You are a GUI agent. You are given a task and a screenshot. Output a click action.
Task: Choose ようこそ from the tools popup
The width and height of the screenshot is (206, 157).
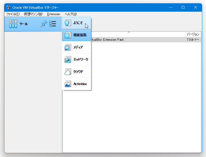point(76,23)
